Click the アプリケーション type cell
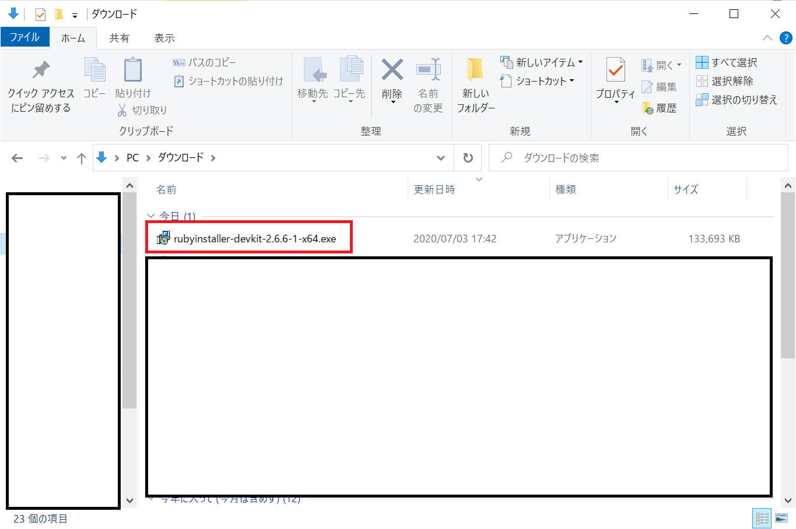The height and width of the screenshot is (529, 796). point(585,238)
